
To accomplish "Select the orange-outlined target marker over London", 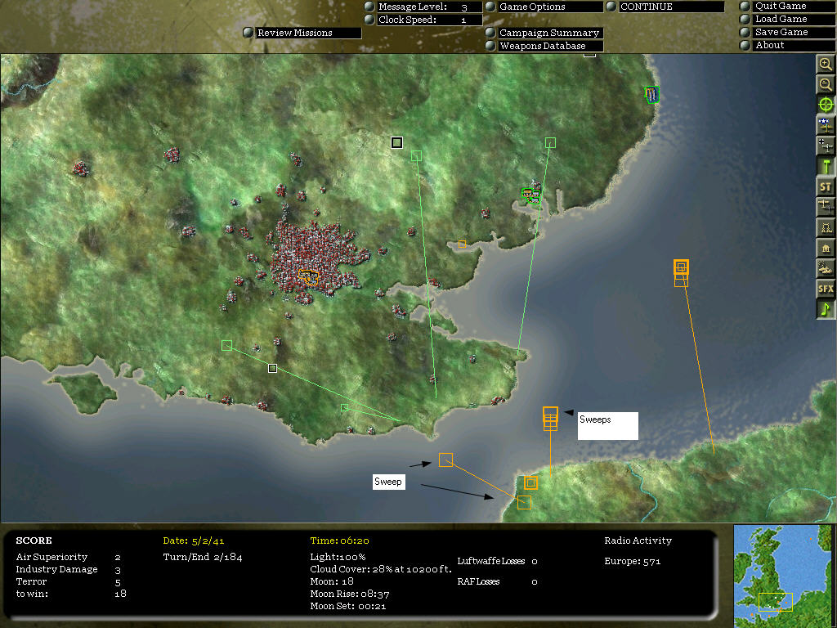I will [308, 276].
